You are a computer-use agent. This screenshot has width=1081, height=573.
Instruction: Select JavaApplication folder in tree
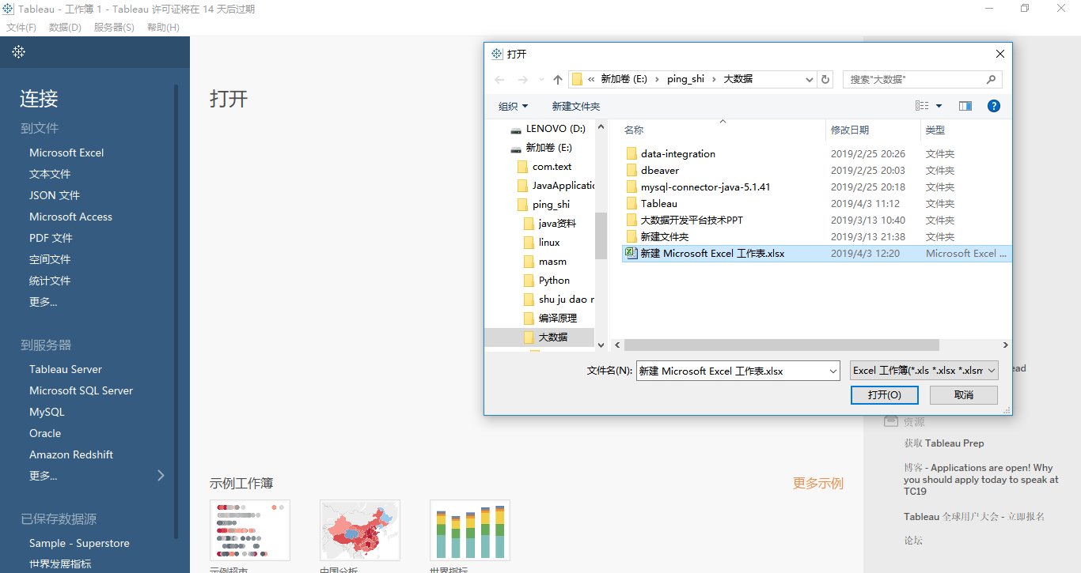[x=556, y=186]
